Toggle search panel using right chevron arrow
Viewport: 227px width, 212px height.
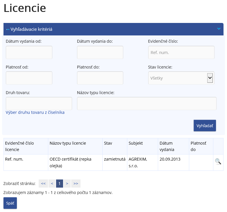pos(219,29)
